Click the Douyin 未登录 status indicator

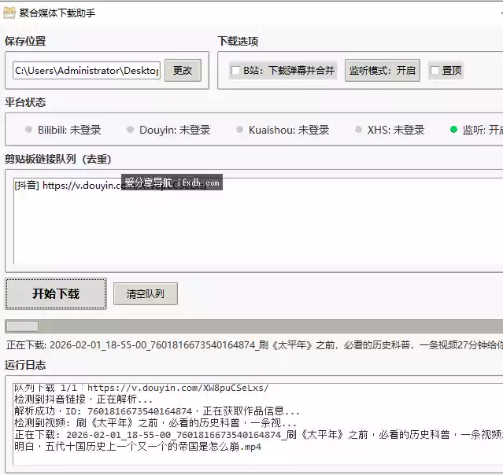[168, 130]
